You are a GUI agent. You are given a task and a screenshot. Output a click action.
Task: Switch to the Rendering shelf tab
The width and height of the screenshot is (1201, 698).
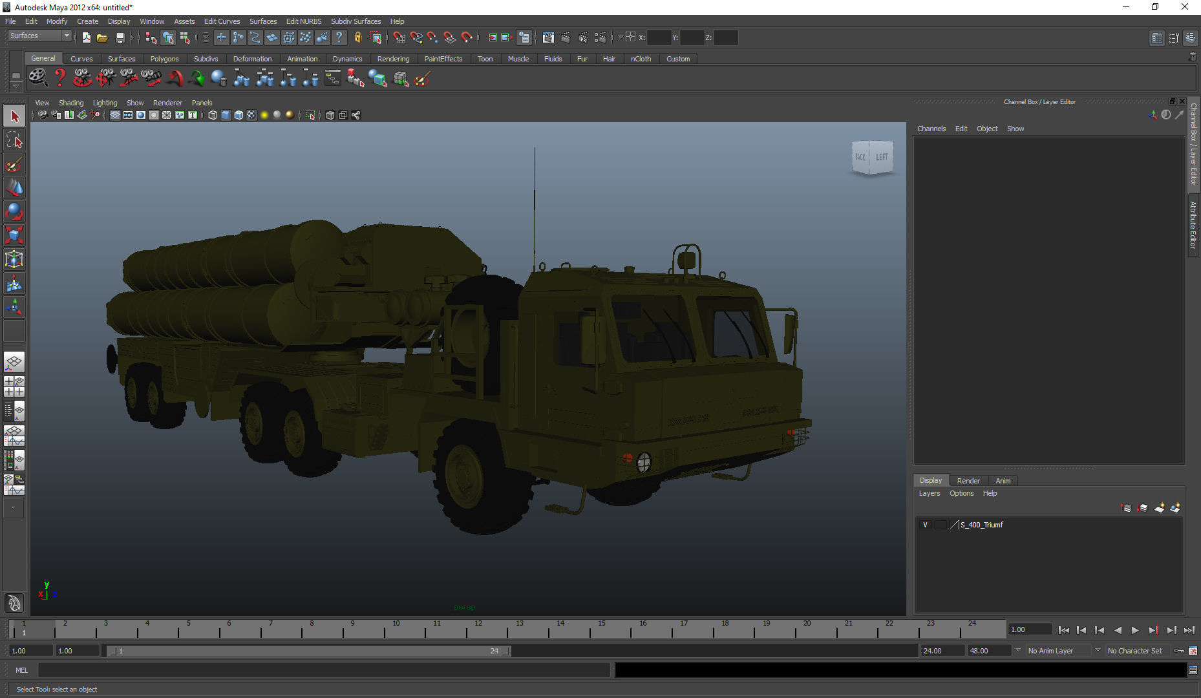point(393,59)
